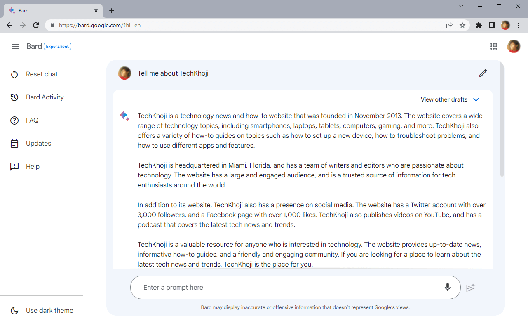Image resolution: width=528 pixels, height=326 pixels.
Task: Open Chrome three-dot menu
Action: [x=519, y=25]
